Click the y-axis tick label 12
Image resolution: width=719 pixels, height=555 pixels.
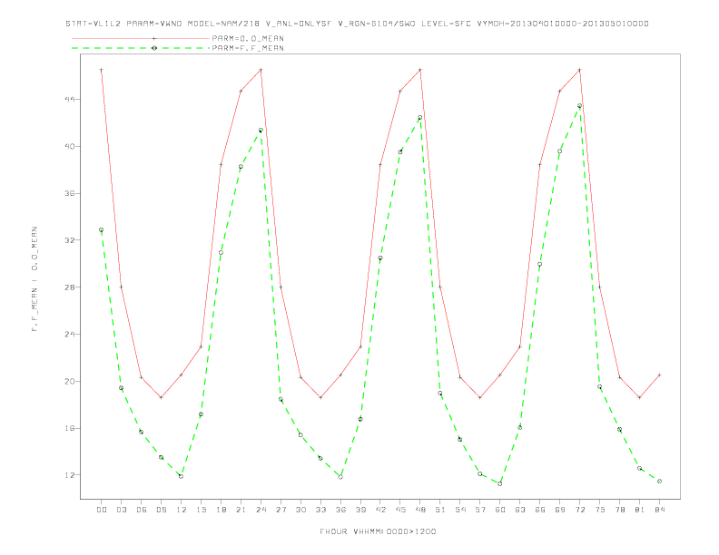(x=70, y=475)
